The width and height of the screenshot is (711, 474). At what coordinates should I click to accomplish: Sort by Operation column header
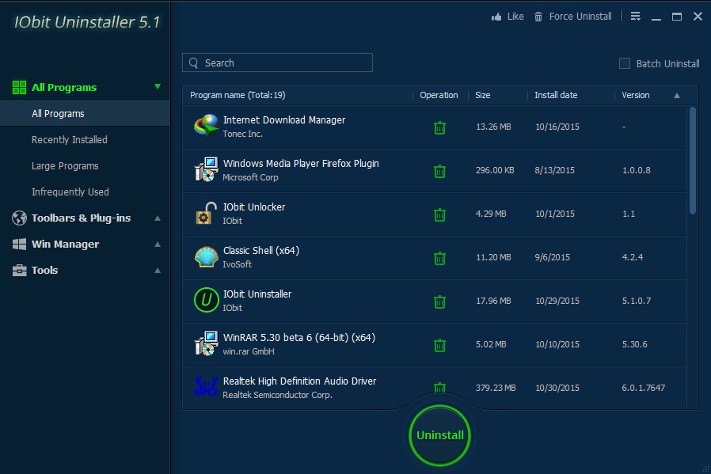[x=439, y=95]
